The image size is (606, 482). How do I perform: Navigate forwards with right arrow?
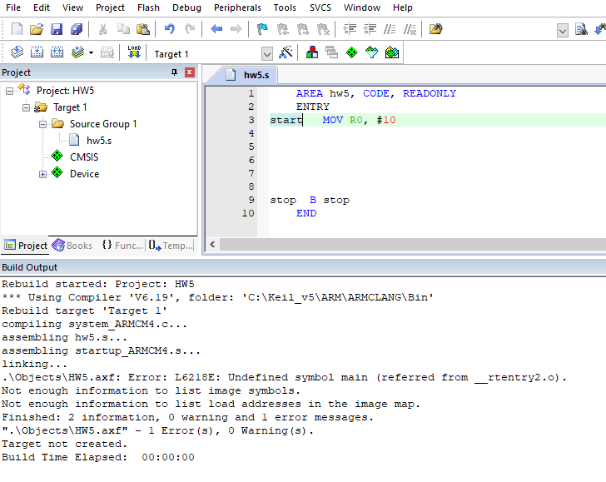(x=236, y=29)
